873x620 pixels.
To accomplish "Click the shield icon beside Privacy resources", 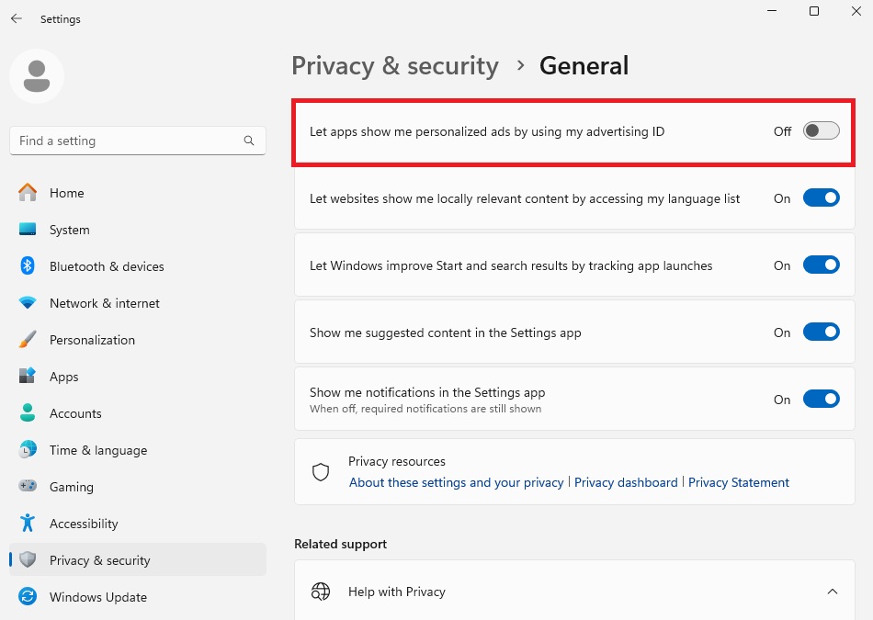I will pos(321,472).
